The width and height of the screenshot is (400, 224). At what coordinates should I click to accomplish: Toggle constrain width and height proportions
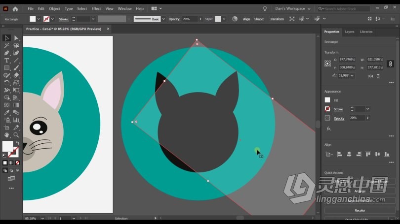click(x=390, y=64)
